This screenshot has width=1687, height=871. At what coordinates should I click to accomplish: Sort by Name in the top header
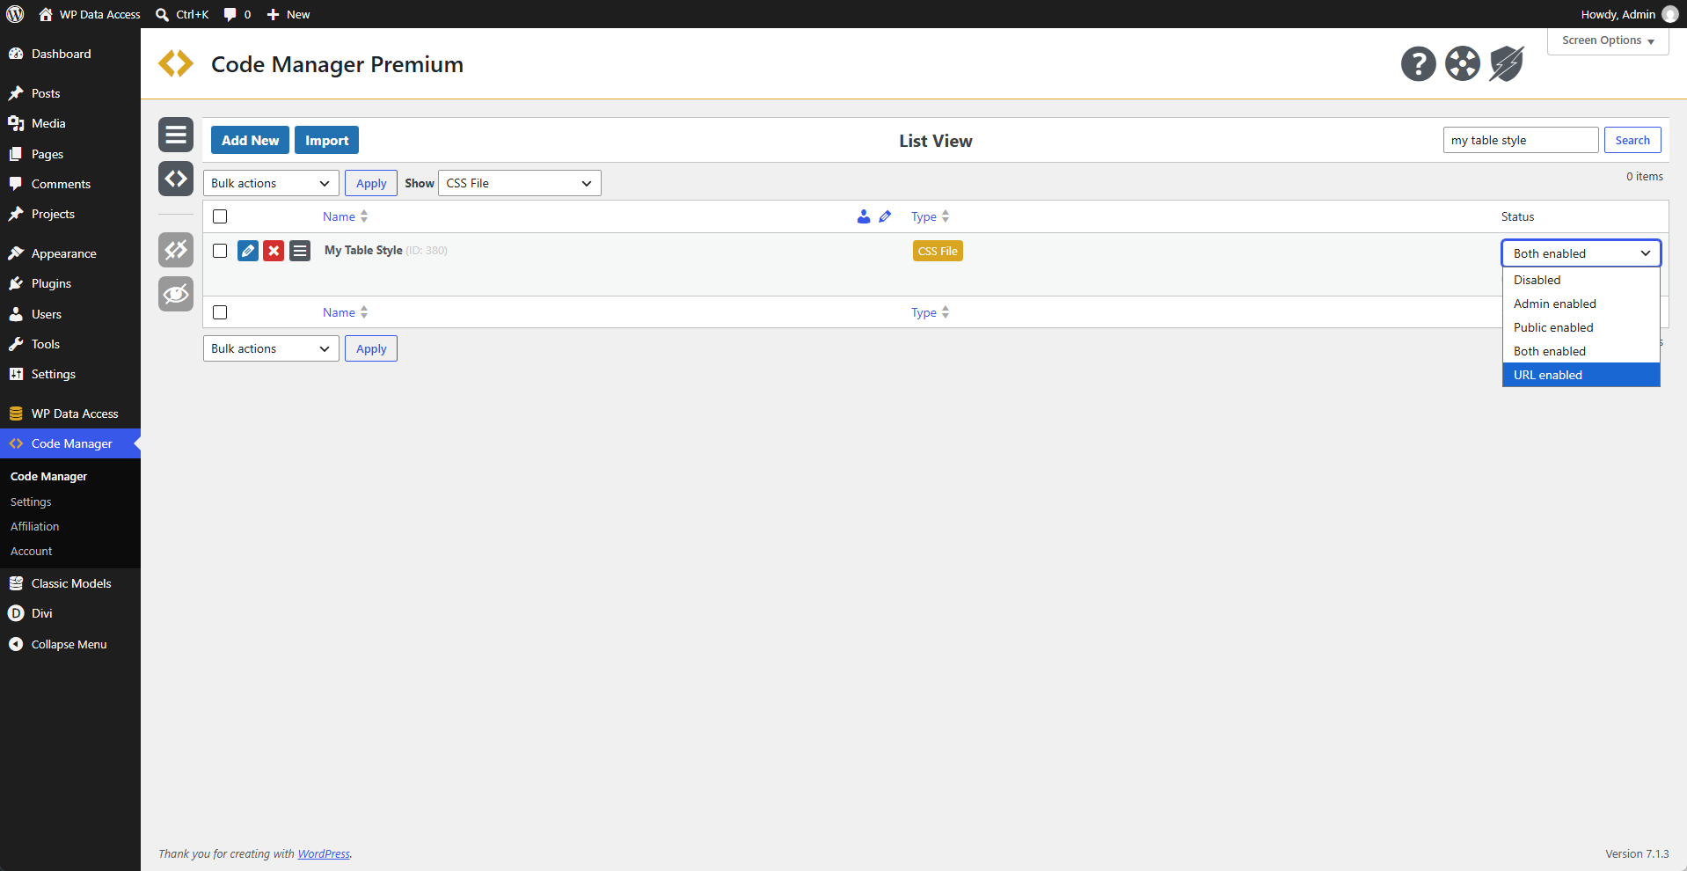coord(345,216)
